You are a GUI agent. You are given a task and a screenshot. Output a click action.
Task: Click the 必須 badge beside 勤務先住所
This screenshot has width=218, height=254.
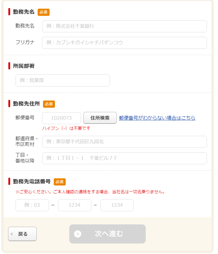pos(49,104)
